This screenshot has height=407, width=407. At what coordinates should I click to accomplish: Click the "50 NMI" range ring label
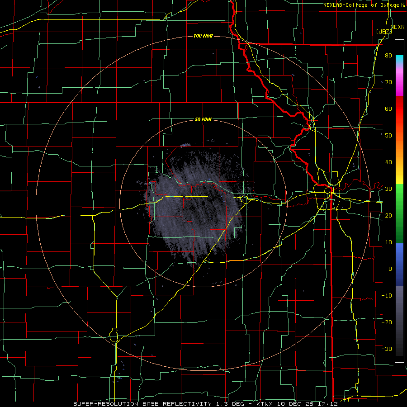tap(203, 120)
